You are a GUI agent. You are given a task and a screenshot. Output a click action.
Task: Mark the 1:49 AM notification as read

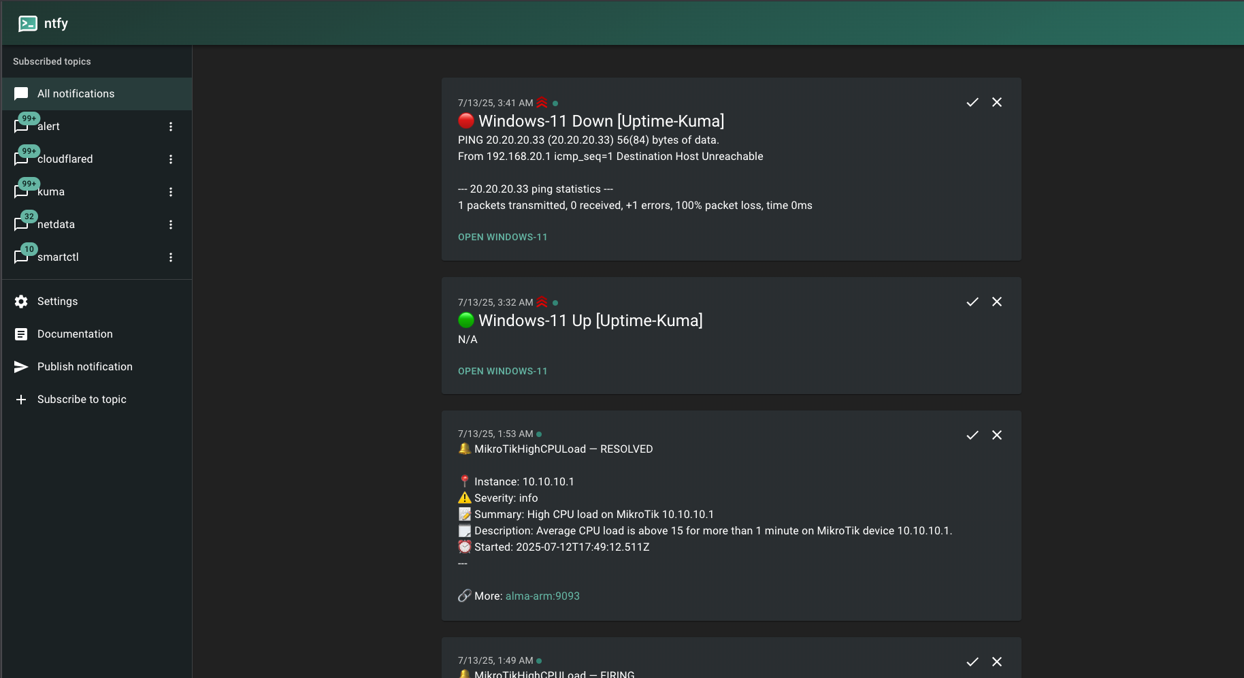click(972, 662)
